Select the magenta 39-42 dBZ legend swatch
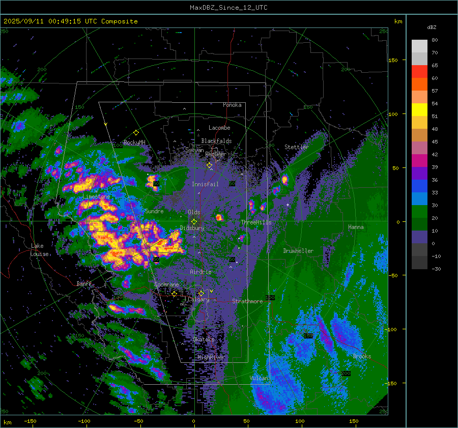 point(419,161)
